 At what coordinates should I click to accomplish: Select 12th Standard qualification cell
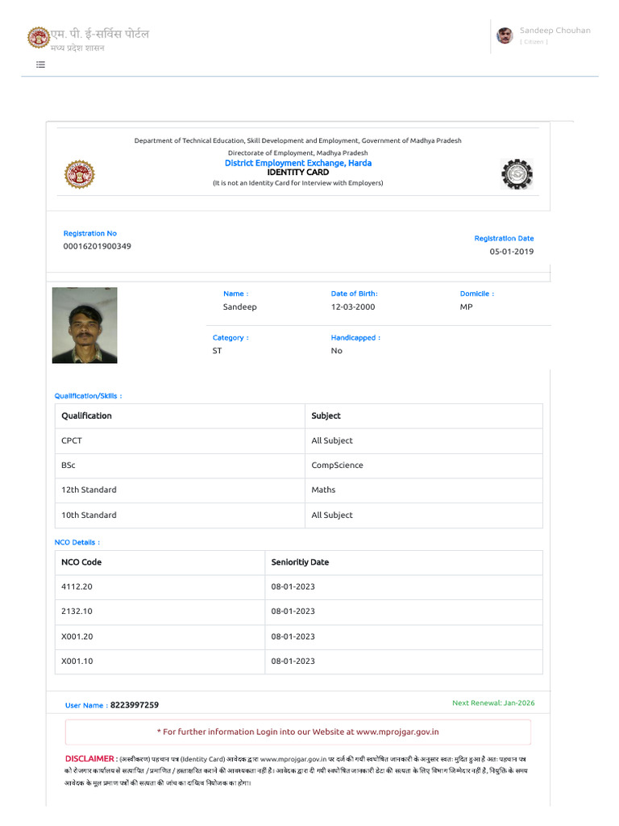click(x=180, y=490)
